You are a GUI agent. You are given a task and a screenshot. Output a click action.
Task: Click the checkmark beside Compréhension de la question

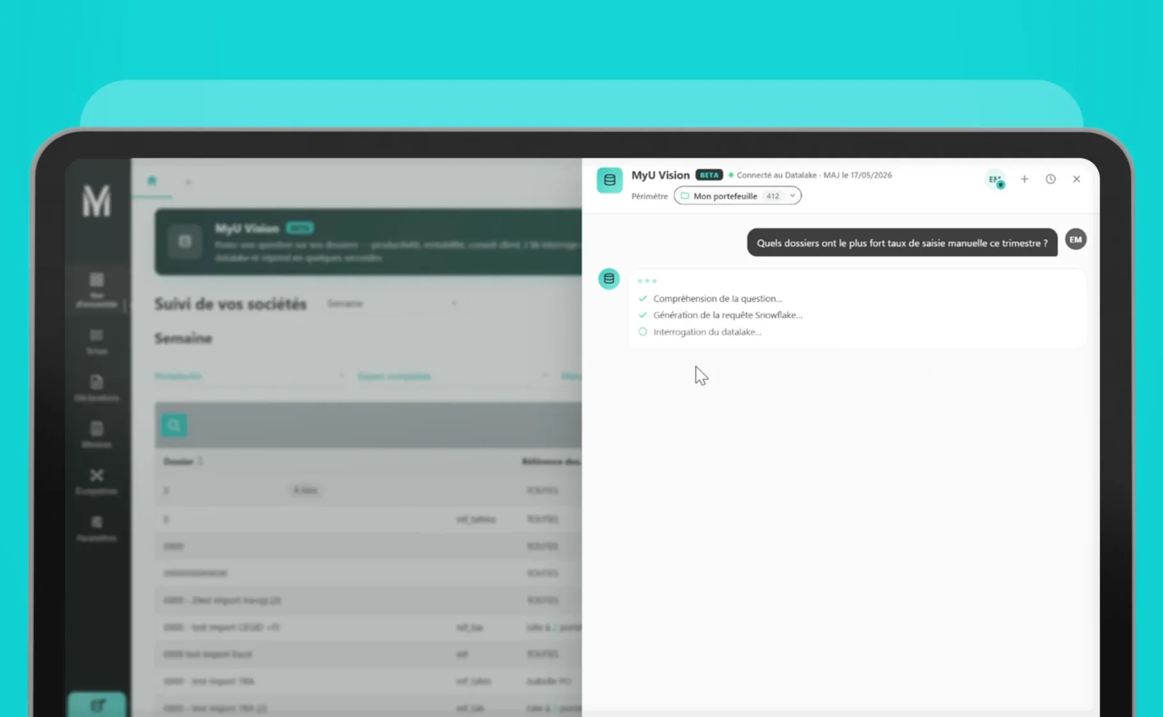643,298
